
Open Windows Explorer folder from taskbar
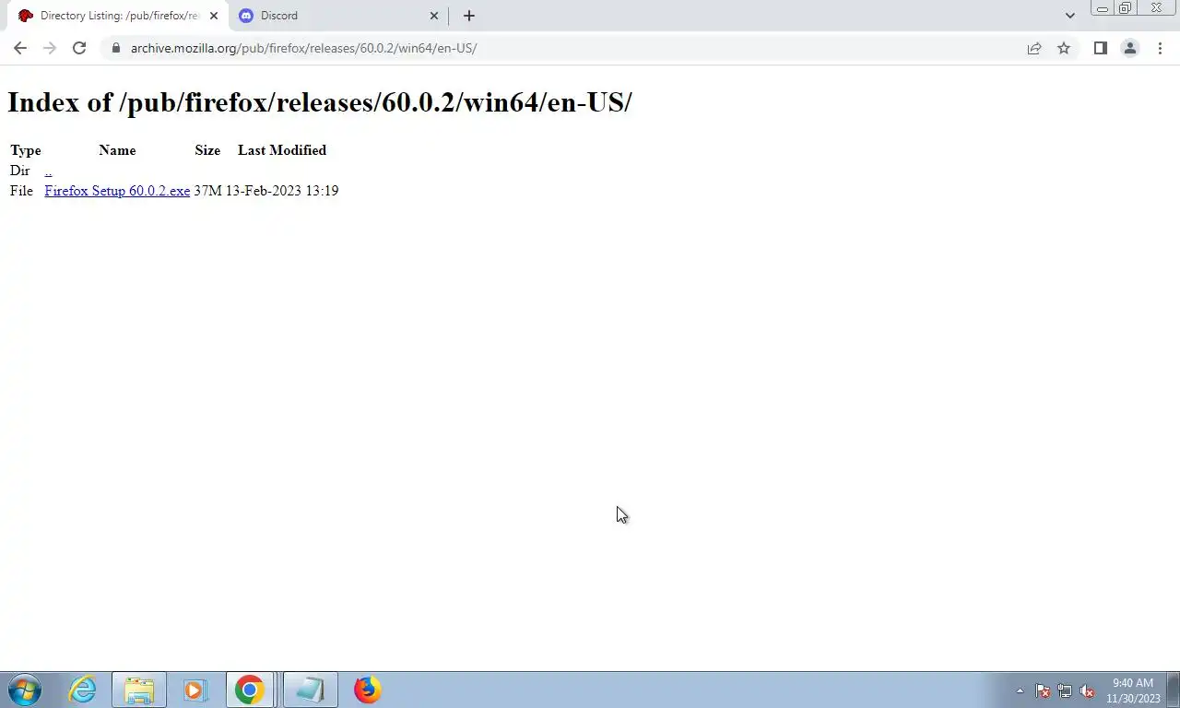139,690
